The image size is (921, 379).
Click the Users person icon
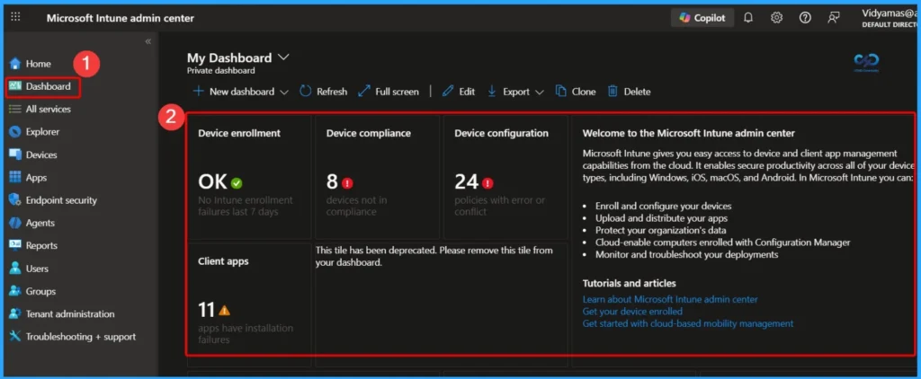click(15, 269)
